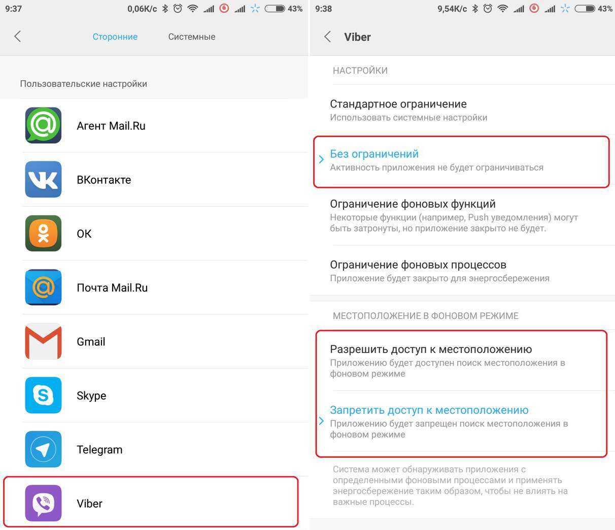Tap the Telegram paper plane icon
This screenshot has width=615, height=530.
[44, 449]
